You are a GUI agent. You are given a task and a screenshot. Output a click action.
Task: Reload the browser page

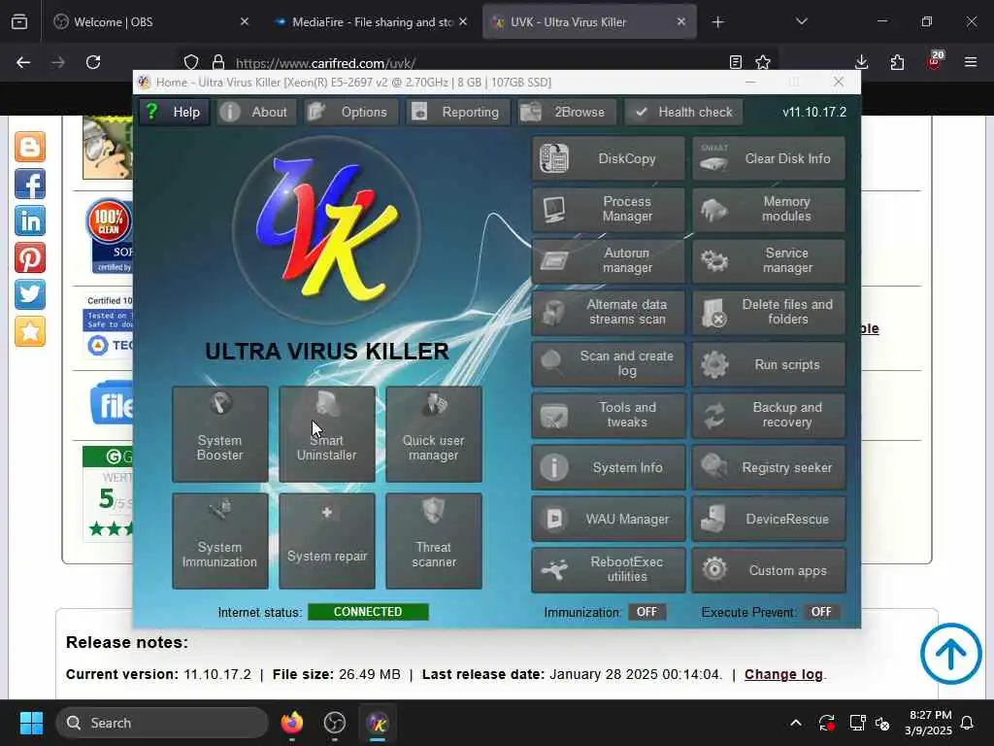(93, 62)
